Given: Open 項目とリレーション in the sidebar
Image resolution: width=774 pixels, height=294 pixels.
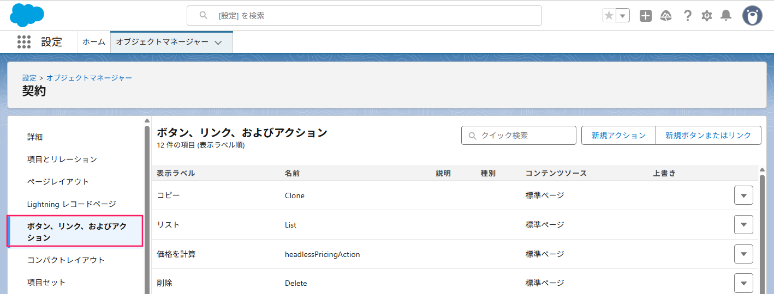Looking at the screenshot, I should coord(62,159).
